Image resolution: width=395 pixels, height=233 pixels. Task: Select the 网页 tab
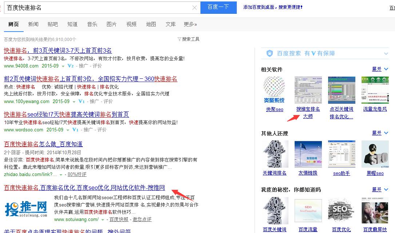tap(13, 24)
